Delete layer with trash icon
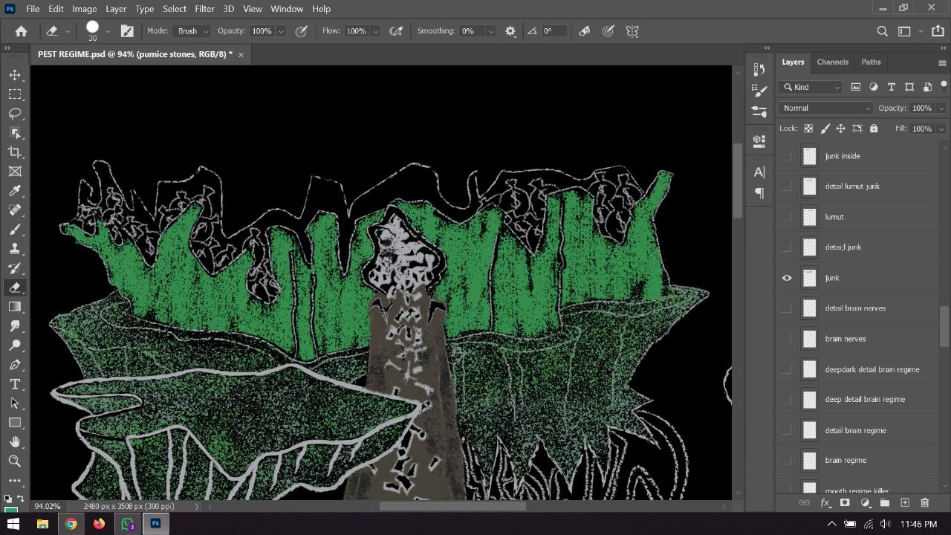This screenshot has height=535, width=951. click(925, 503)
